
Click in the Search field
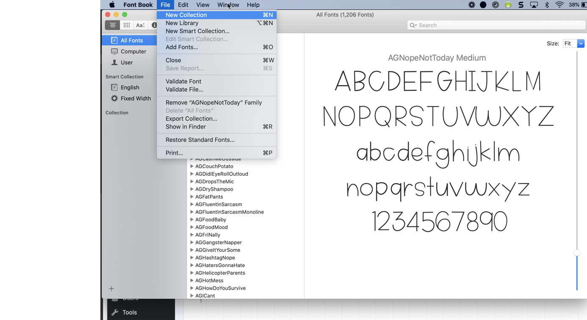[496, 25]
